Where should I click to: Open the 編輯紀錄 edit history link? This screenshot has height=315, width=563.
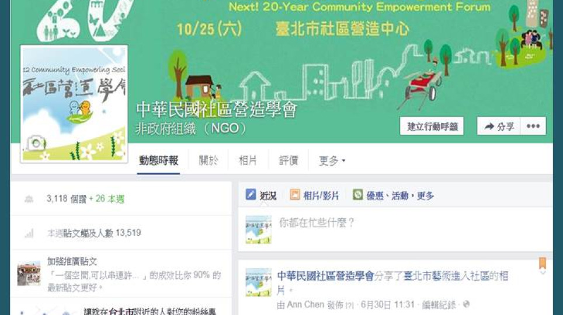click(439, 305)
